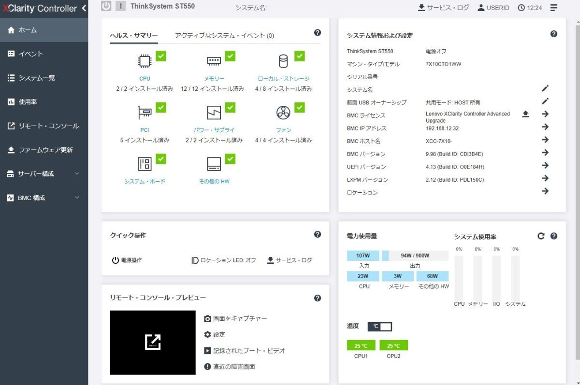Expand the サーバー構成 sidebar section
Viewport: 580px width, 385px height.
click(44, 174)
